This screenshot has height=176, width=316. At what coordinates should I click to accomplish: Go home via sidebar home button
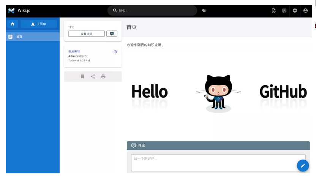click(x=13, y=24)
